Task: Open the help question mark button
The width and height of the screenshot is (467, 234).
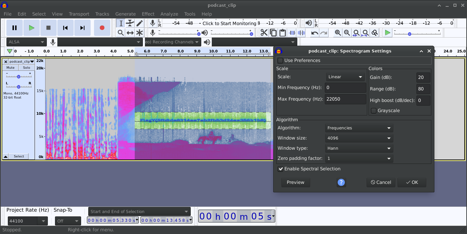Action: [341, 183]
